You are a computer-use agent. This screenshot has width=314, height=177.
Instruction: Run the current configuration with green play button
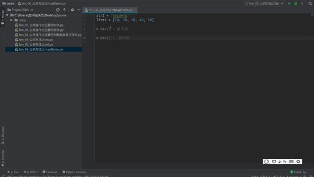pos(289,3)
